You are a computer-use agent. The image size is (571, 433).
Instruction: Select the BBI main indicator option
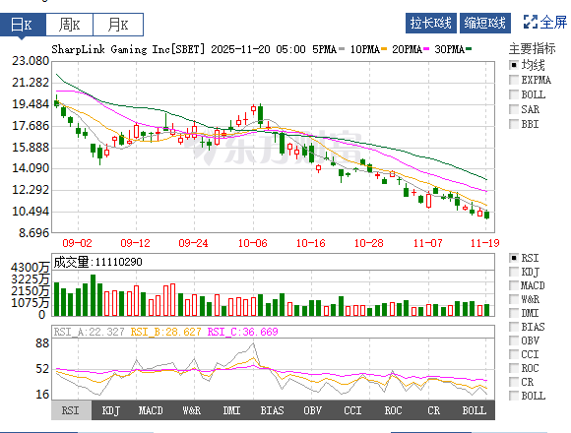click(x=514, y=124)
